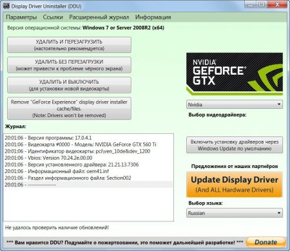Expand the Nvidia video driver dropdown
Screen dimensions: 290x251
click(235, 104)
